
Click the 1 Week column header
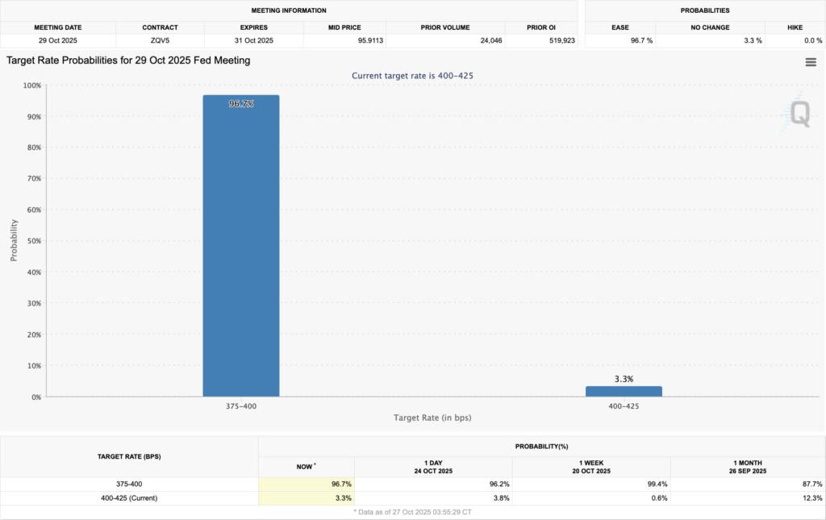pos(590,466)
